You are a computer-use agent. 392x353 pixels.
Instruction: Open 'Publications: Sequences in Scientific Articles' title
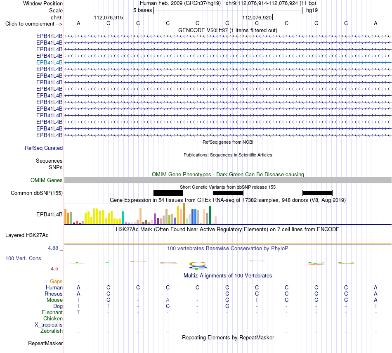pyautogui.click(x=228, y=155)
